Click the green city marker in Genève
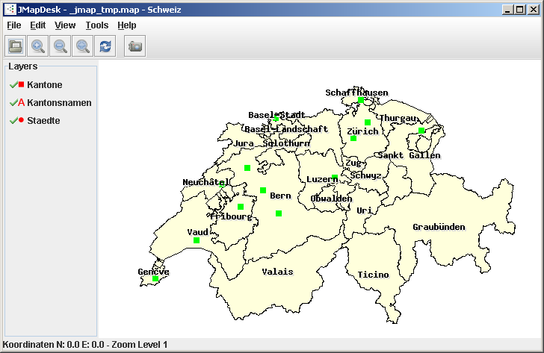The height and width of the screenshot is (353, 544). click(x=155, y=278)
